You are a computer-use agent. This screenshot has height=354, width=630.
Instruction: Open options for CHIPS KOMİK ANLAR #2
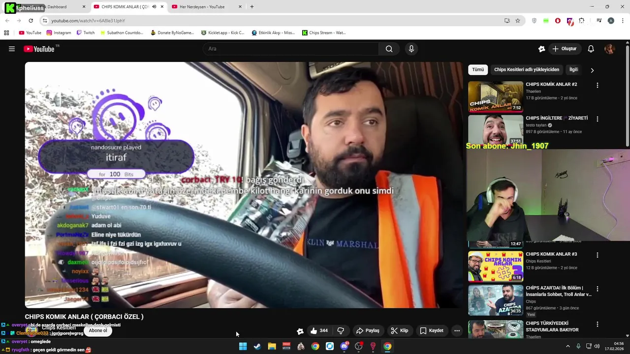[x=597, y=85]
